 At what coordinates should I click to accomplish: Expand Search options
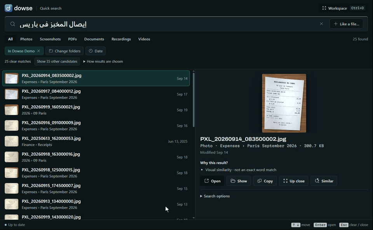(x=215, y=196)
